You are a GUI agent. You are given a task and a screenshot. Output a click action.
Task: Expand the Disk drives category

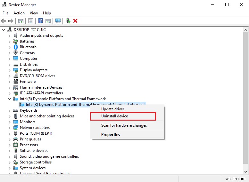pyautogui.click(x=9, y=65)
